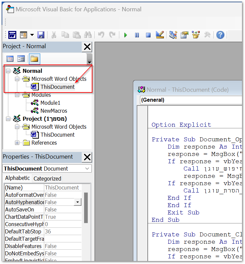Toggle Folders button in Project panel
Image resolution: width=245 pixels, height=264 pixels.
click(34, 59)
